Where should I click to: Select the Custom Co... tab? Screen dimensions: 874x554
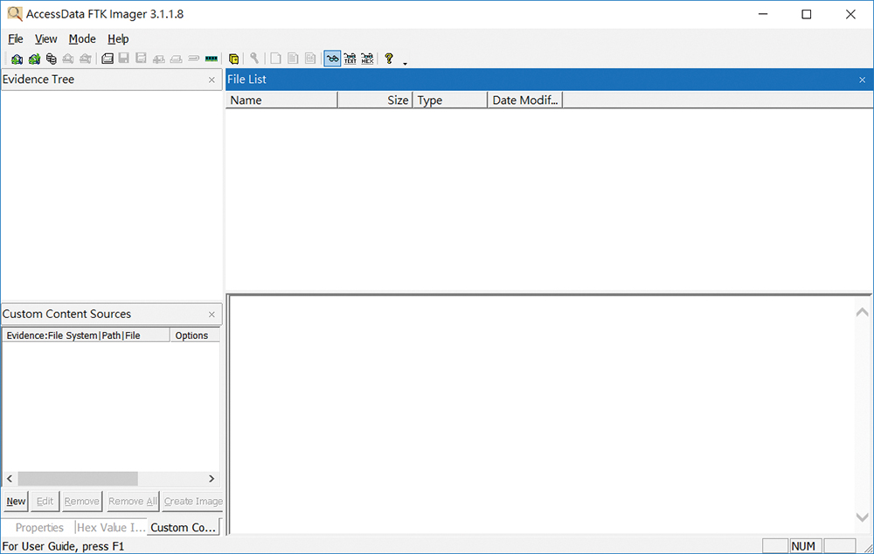(183, 527)
